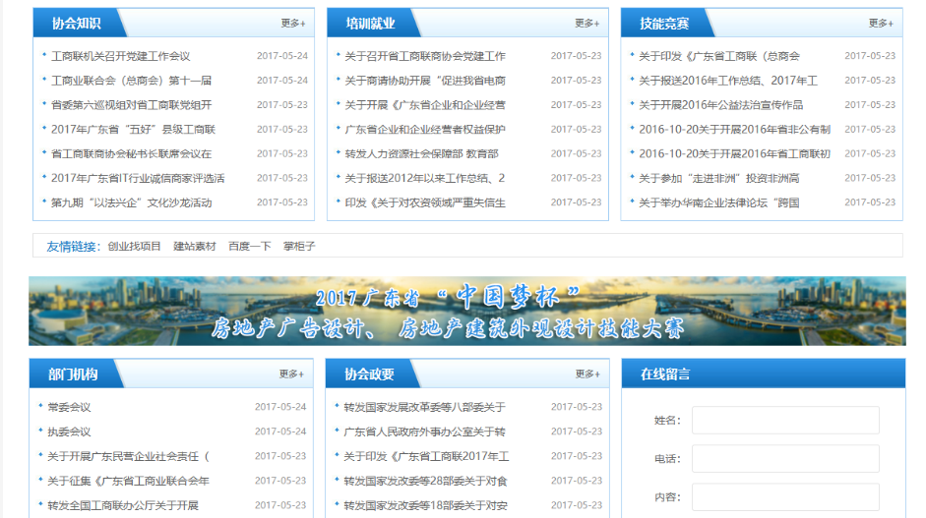Click the 协会知识 section header tab

pos(76,23)
